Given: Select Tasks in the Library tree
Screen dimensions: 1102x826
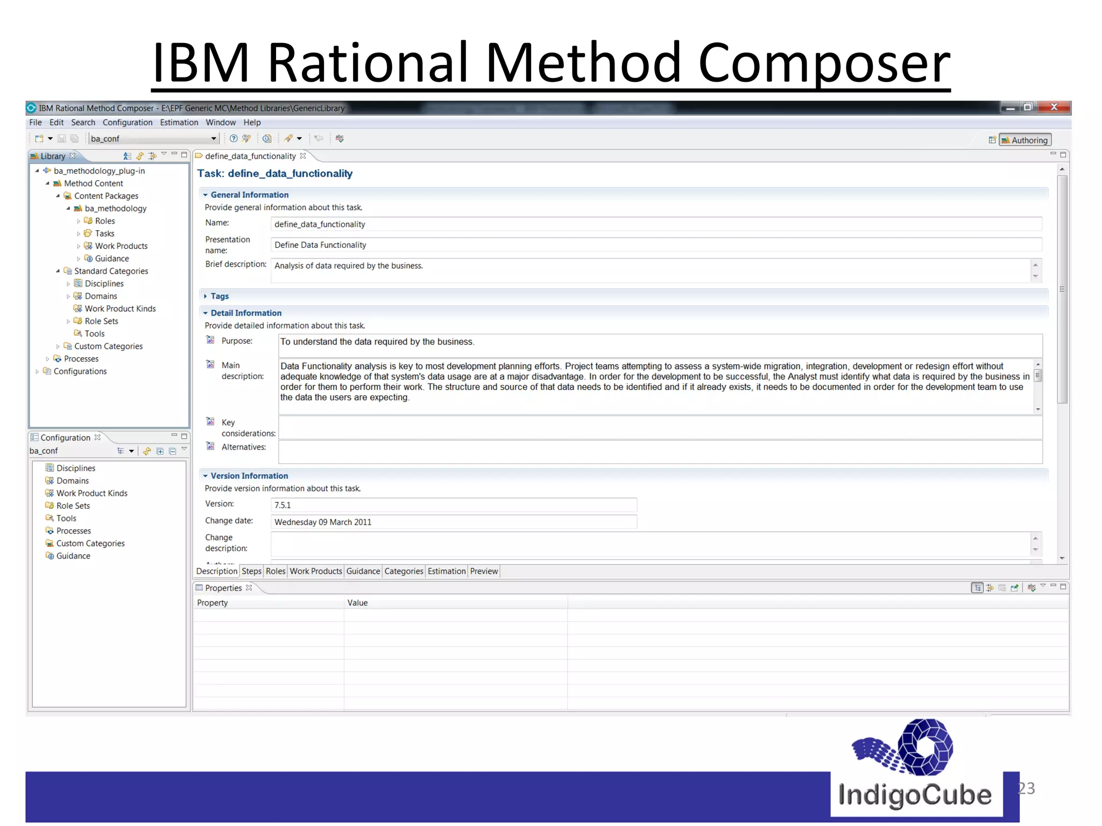Looking at the screenshot, I should click(105, 233).
